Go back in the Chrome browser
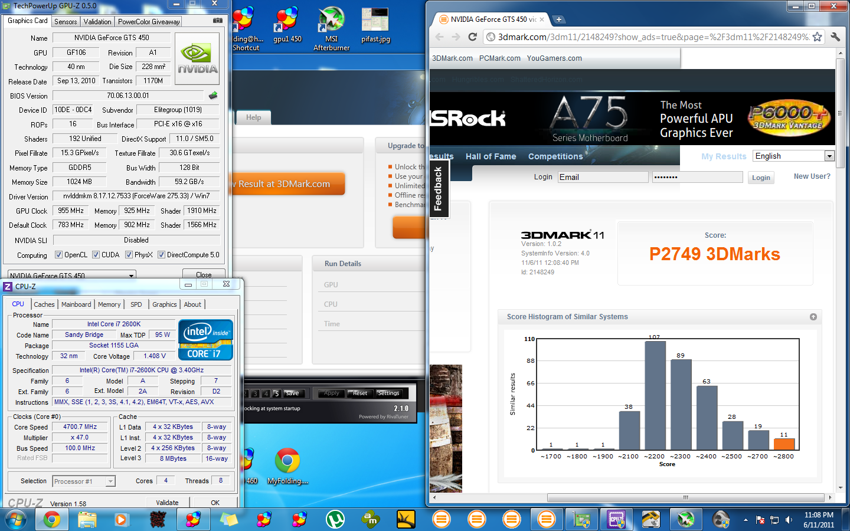Viewport: 850px width, 531px height. [439, 37]
